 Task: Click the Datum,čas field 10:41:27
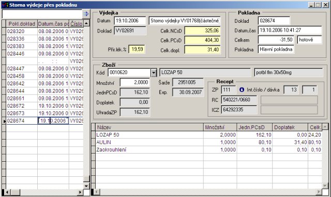(290, 30)
